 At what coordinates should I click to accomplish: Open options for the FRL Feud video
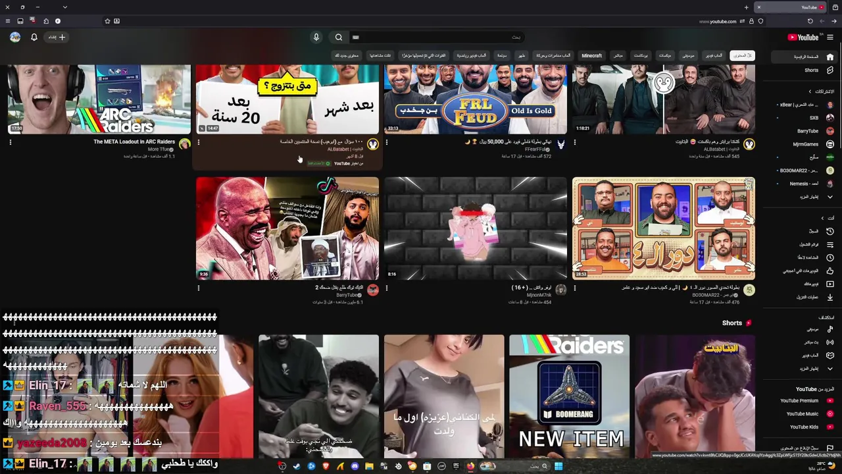pyautogui.click(x=387, y=142)
